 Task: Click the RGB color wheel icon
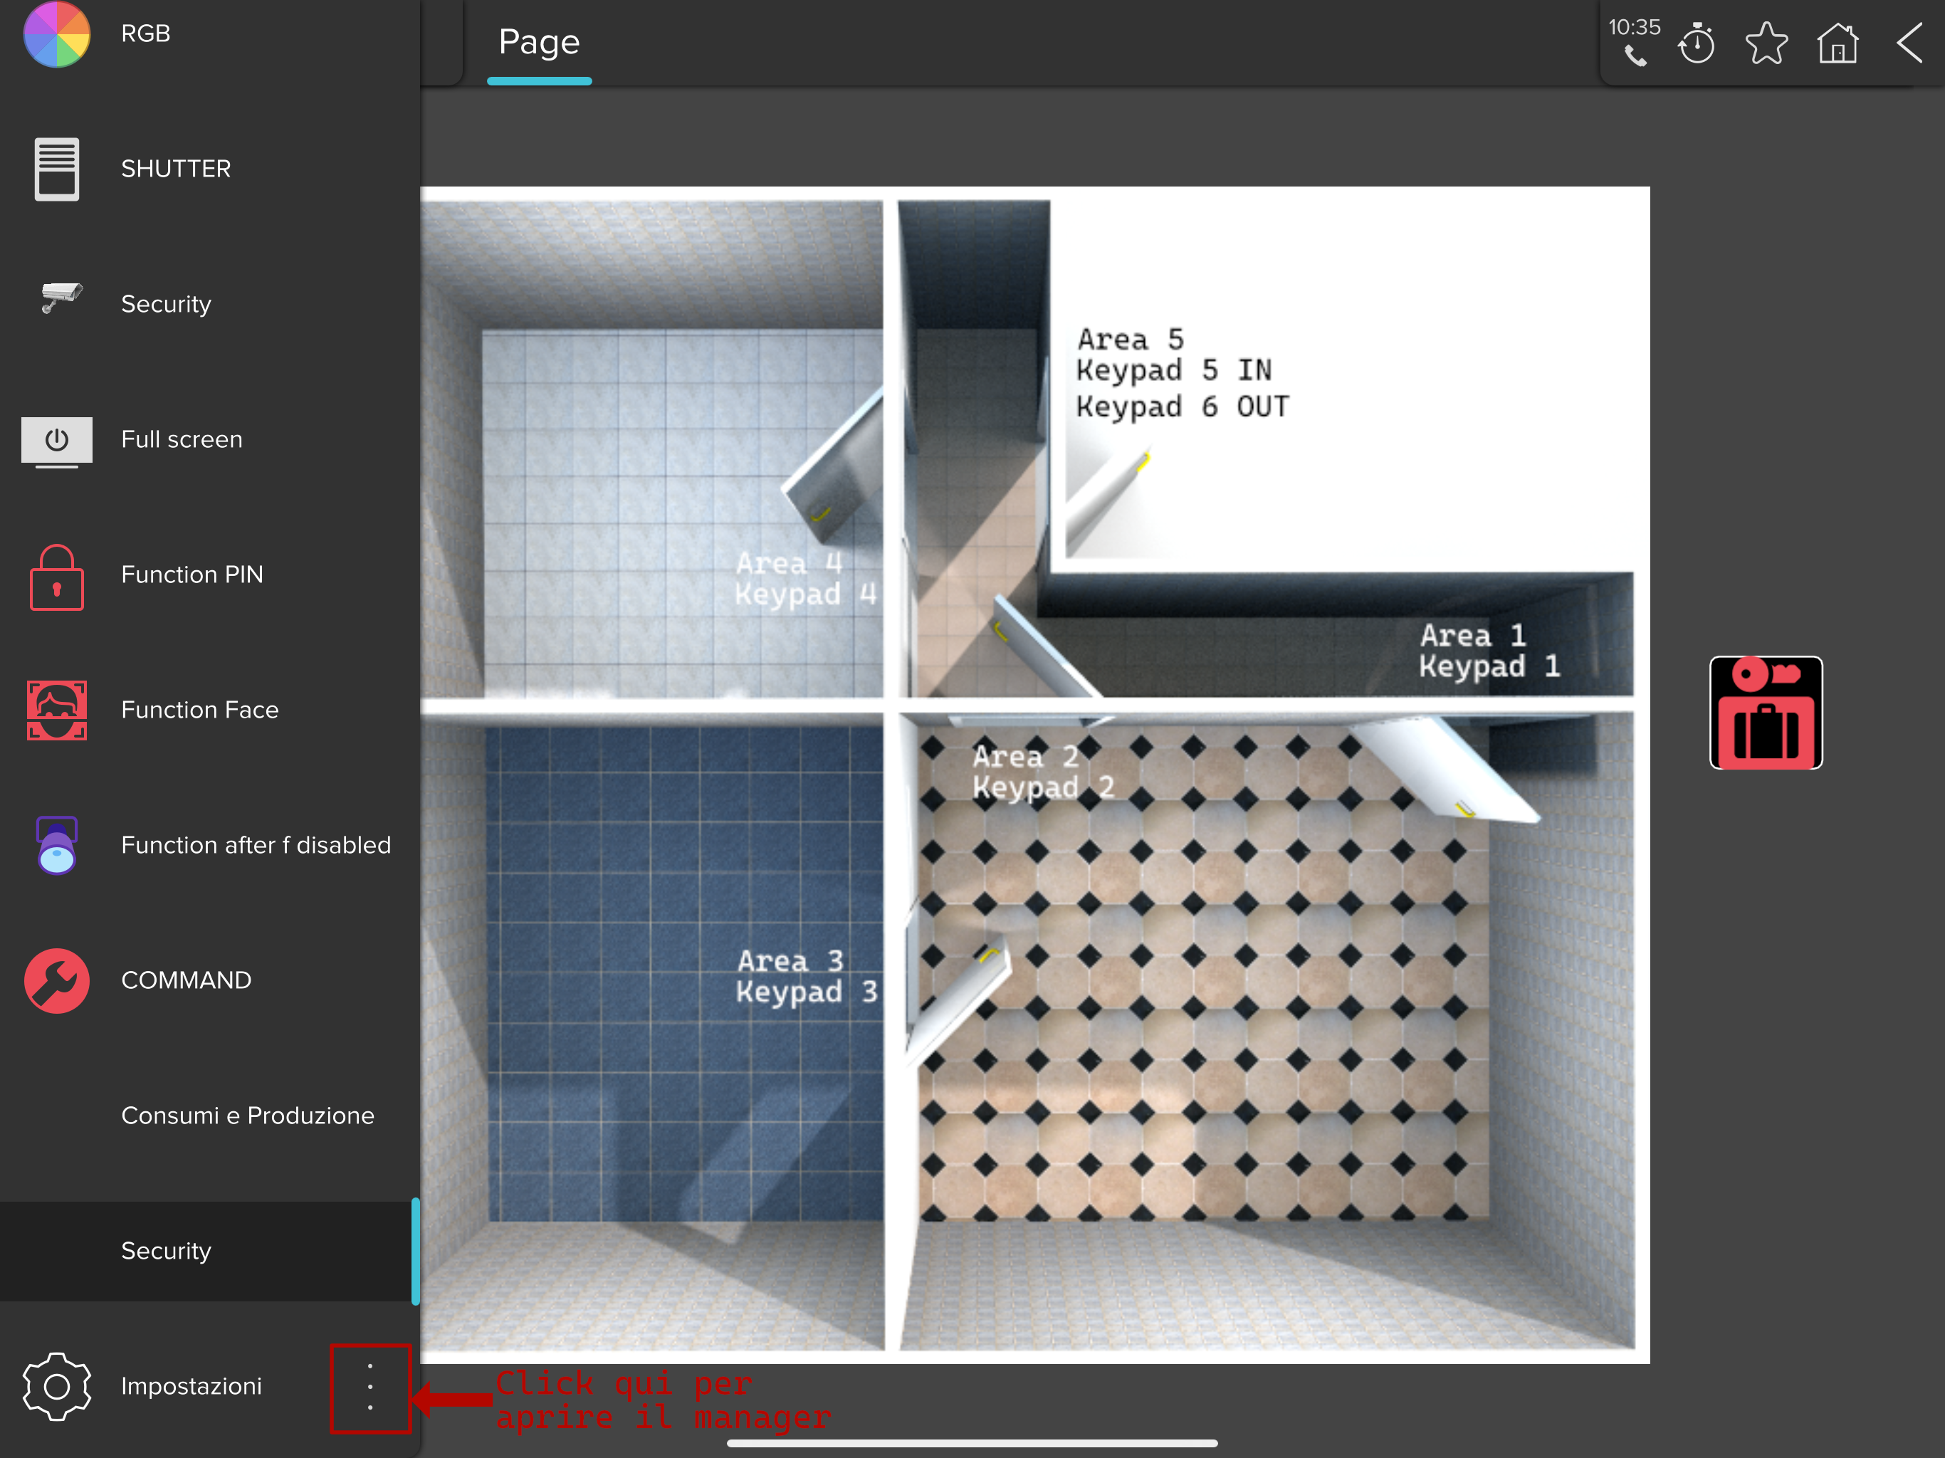point(56,33)
